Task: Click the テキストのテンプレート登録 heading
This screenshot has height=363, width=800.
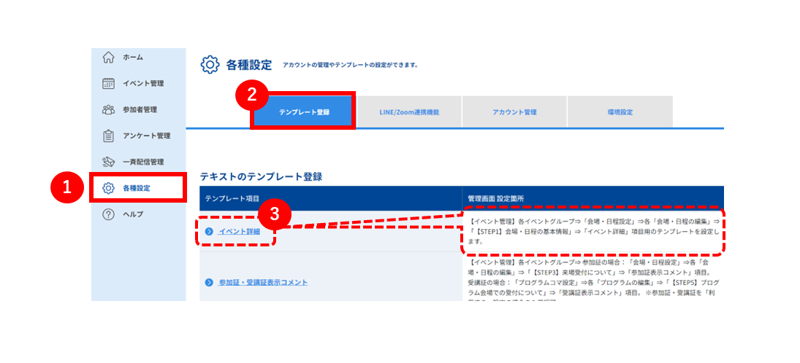Action: click(262, 176)
